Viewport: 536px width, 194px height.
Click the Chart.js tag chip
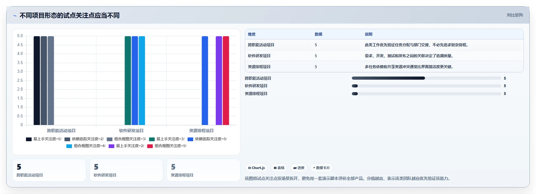pyautogui.click(x=256, y=168)
